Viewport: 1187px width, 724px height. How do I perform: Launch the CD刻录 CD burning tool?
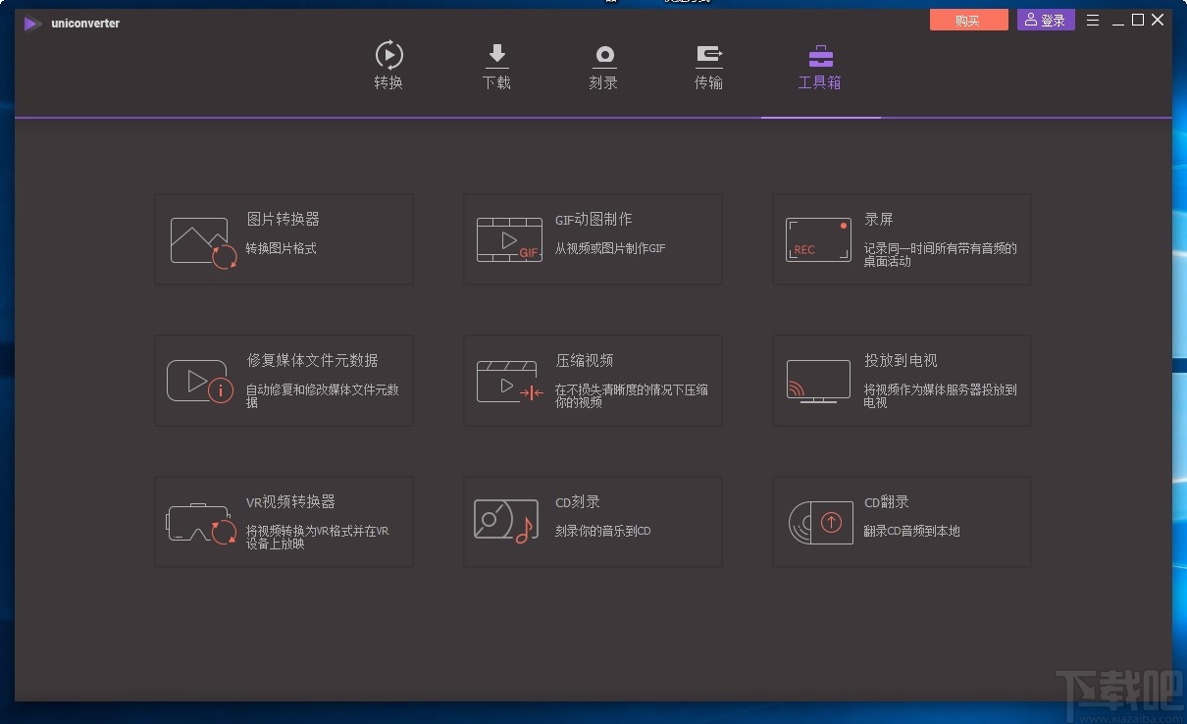[593, 521]
